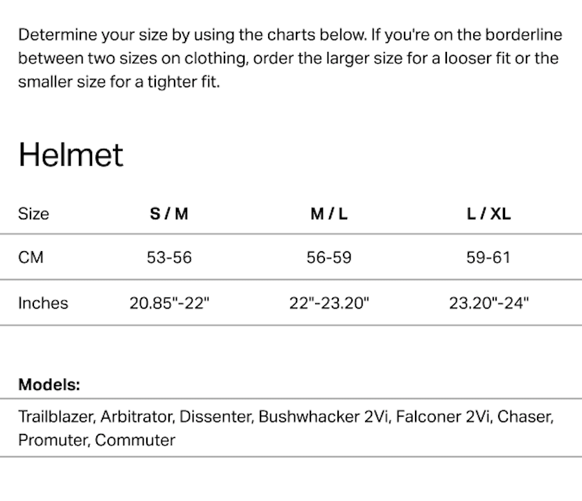
Task: Click the 22"-23.20" inches cell
Action: pos(329,302)
